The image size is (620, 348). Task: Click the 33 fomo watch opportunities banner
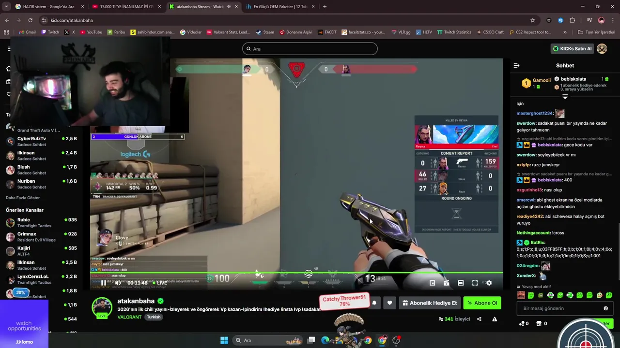(x=24, y=323)
